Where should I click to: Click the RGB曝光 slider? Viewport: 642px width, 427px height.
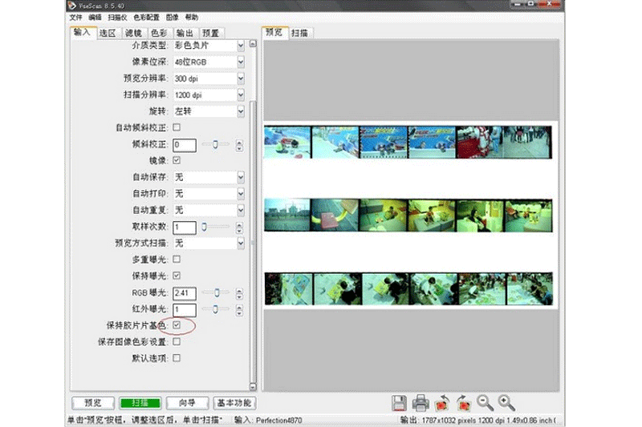pos(216,292)
